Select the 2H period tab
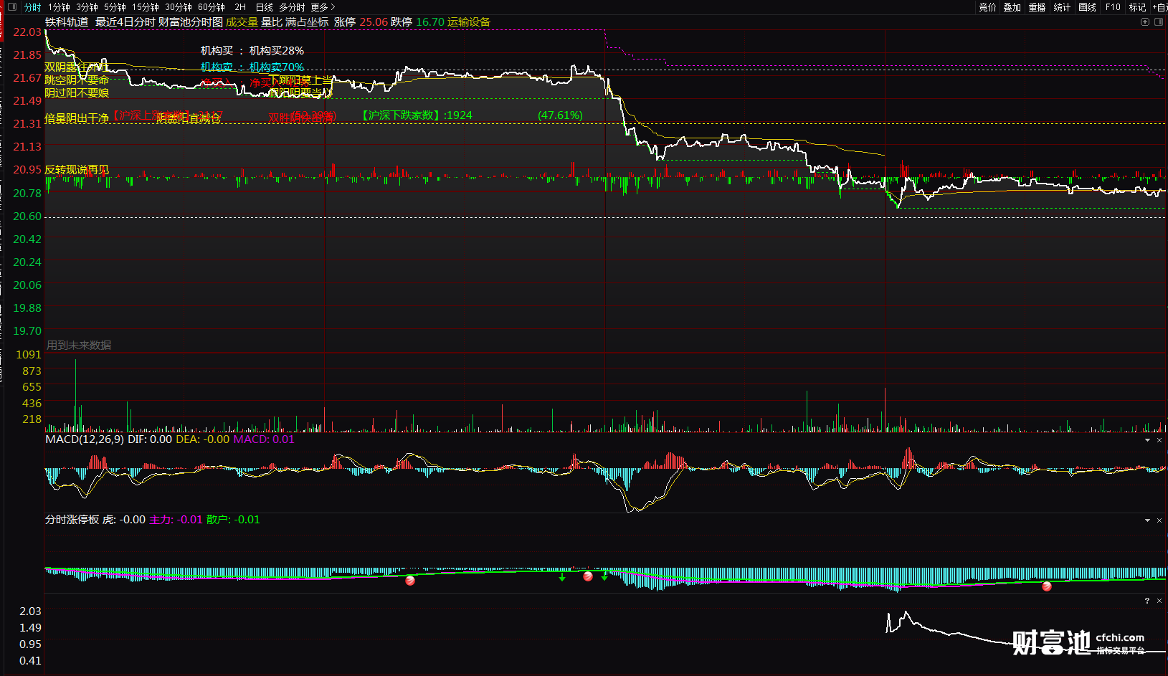1168x676 pixels. [x=240, y=7]
